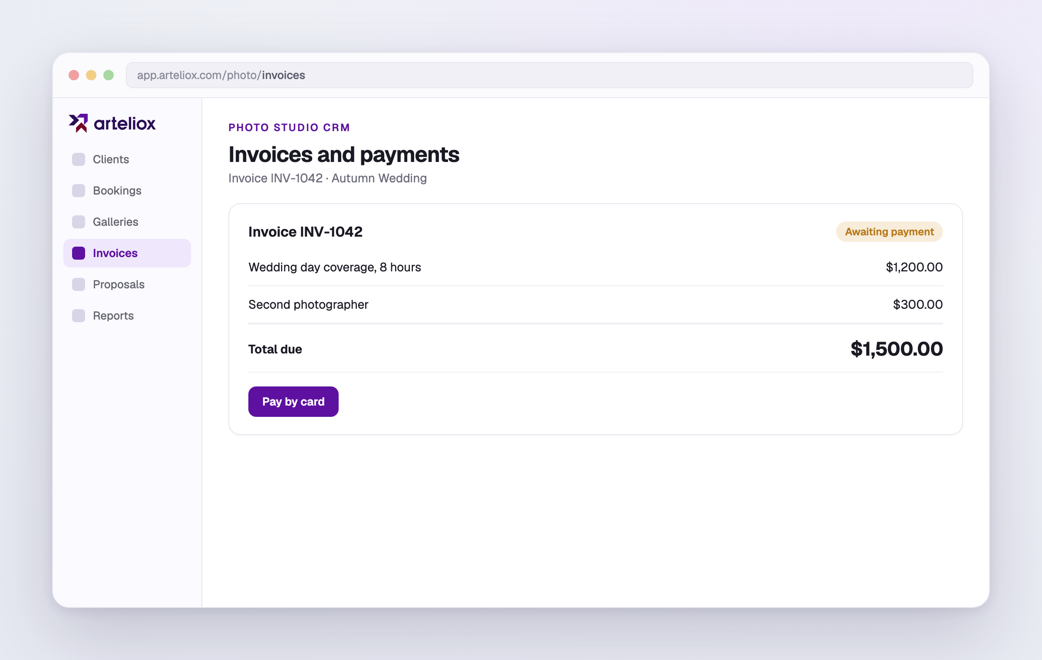Open the Clients section
Image resolution: width=1042 pixels, height=660 pixels.
(127, 159)
